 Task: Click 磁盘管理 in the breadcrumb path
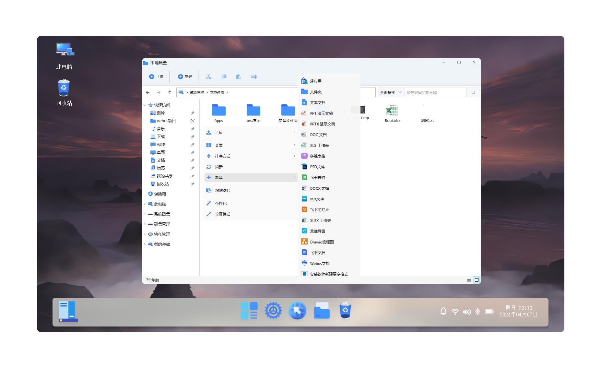click(197, 92)
